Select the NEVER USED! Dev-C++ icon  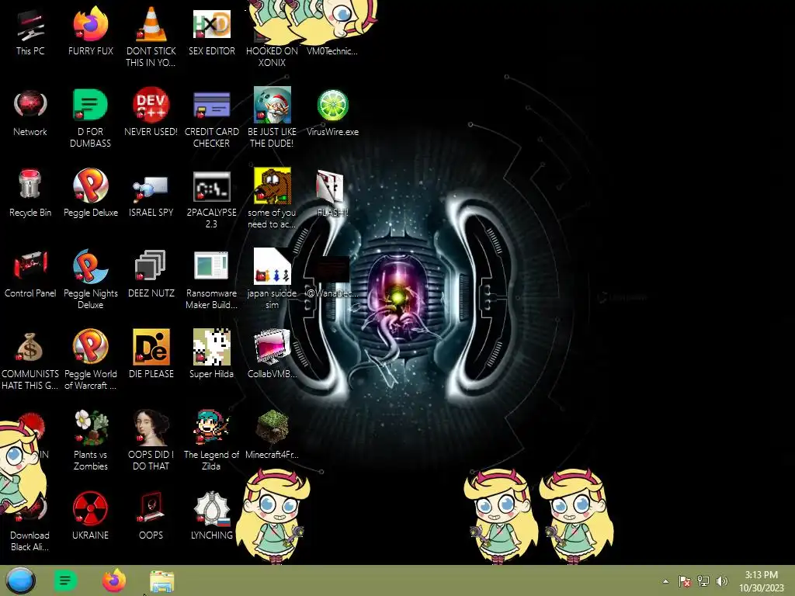click(x=151, y=105)
